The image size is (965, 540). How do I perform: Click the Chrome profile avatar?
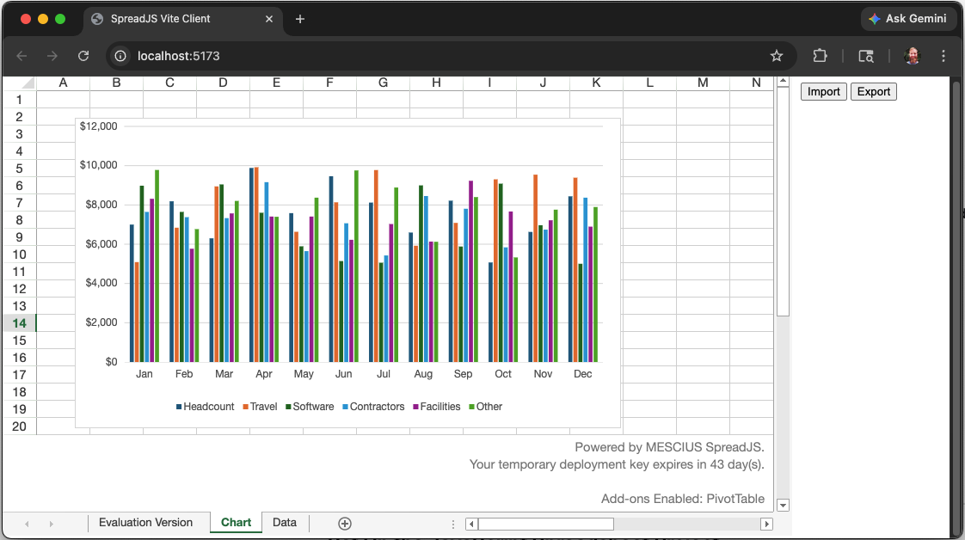(913, 56)
